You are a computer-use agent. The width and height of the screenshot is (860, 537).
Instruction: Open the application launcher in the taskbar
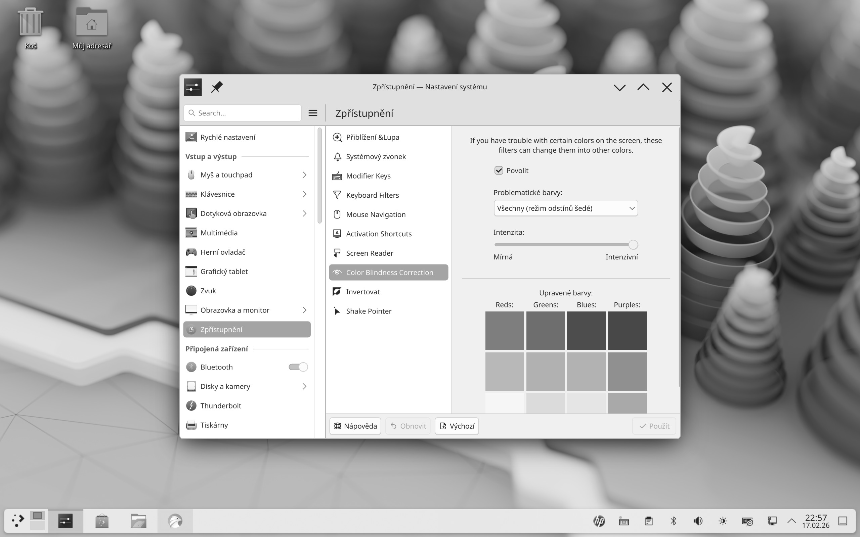click(x=17, y=521)
